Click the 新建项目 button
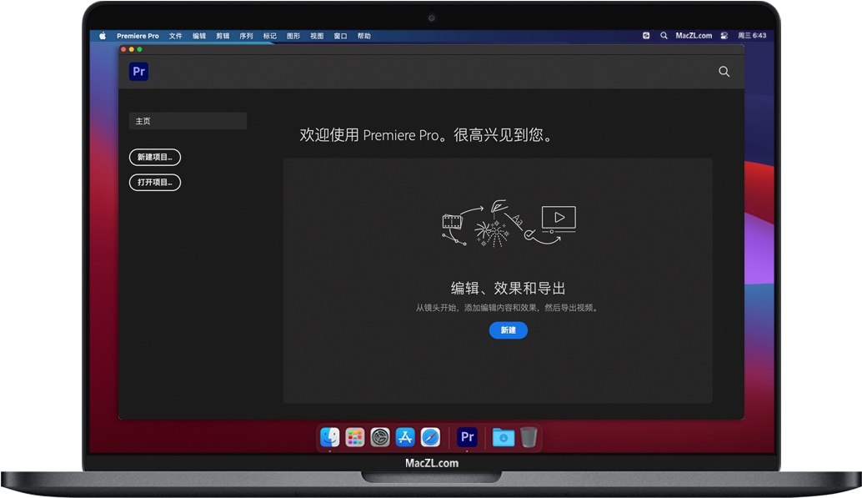 (155, 157)
